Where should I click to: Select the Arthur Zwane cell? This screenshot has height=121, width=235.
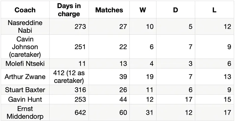point(25,77)
